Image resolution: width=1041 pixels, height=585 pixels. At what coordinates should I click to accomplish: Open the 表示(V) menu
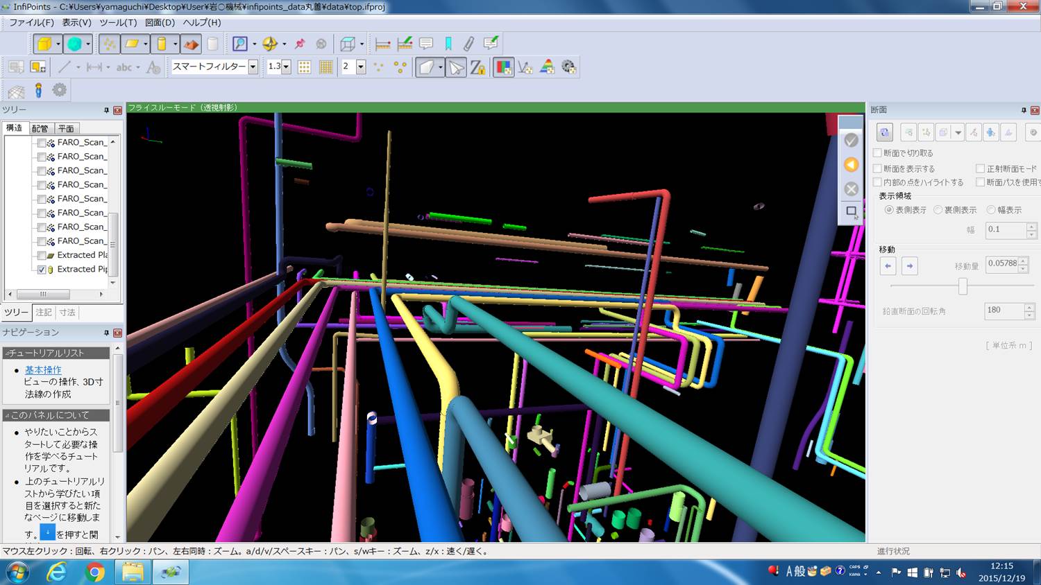76,22
